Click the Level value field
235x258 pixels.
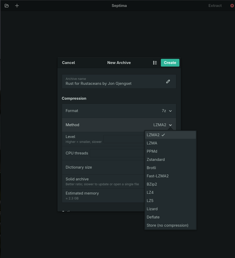point(124,139)
